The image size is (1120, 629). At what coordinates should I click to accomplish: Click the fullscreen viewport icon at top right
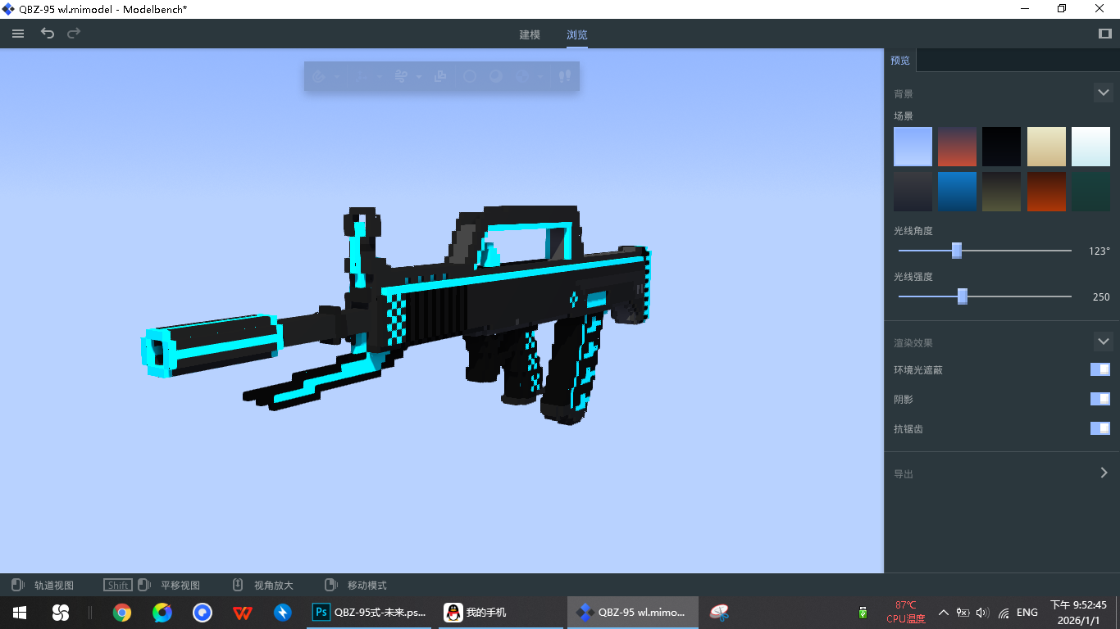point(1104,34)
